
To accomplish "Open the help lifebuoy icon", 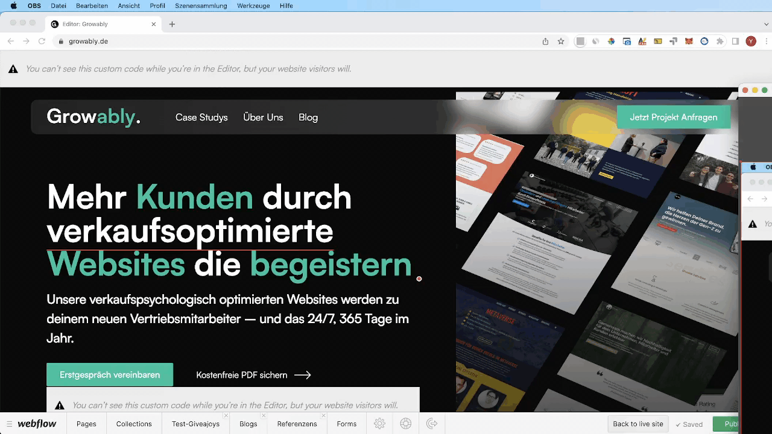I will pyautogui.click(x=406, y=424).
